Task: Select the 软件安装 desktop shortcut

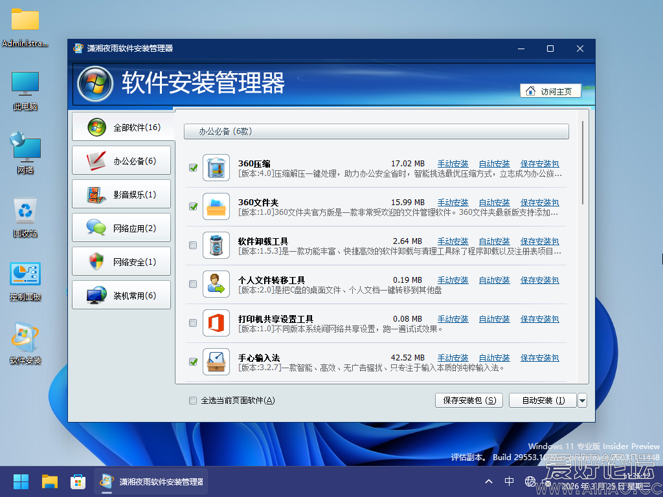Action: tap(25, 344)
